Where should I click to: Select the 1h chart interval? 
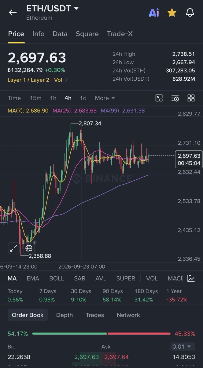click(53, 98)
